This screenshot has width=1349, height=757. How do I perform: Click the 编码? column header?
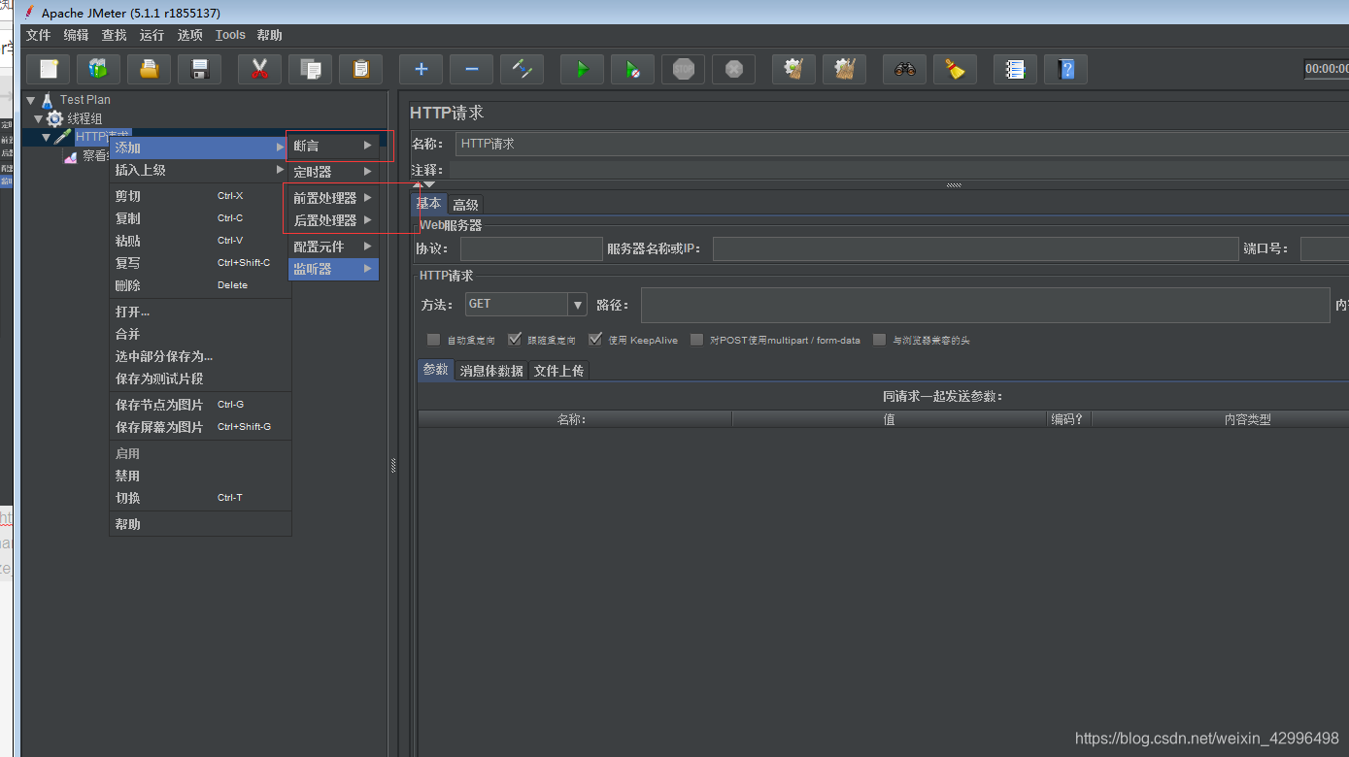coord(1070,419)
